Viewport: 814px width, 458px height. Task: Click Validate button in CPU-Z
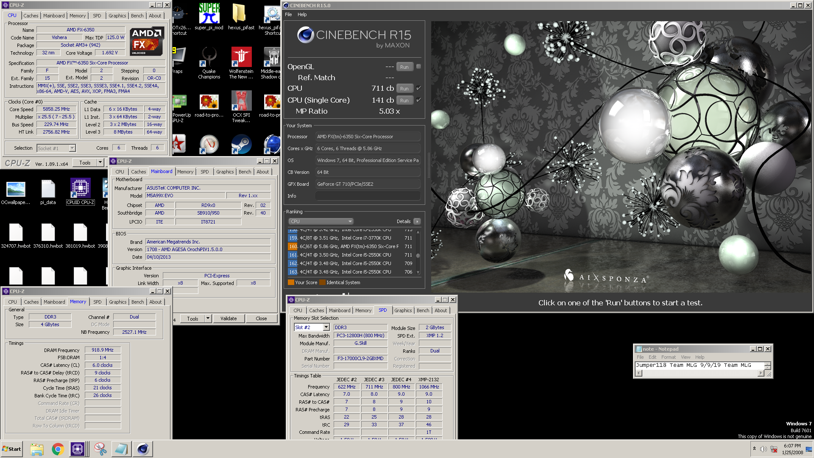(229, 318)
